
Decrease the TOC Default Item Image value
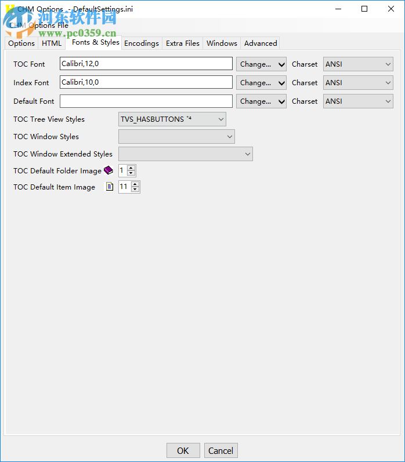(135, 190)
